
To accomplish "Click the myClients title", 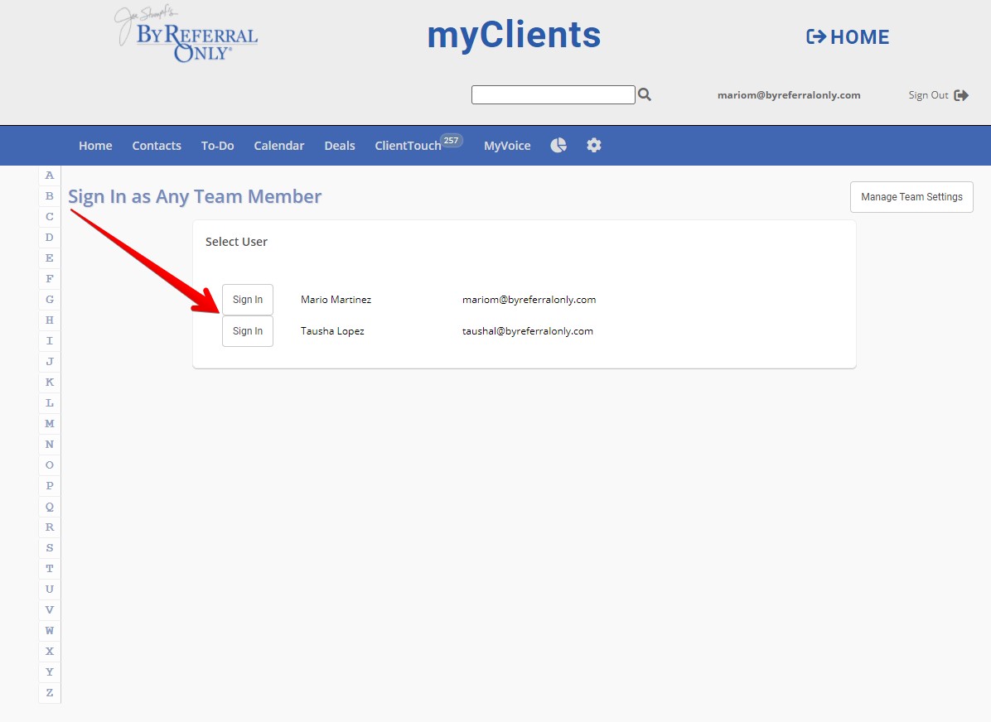I will (x=514, y=35).
